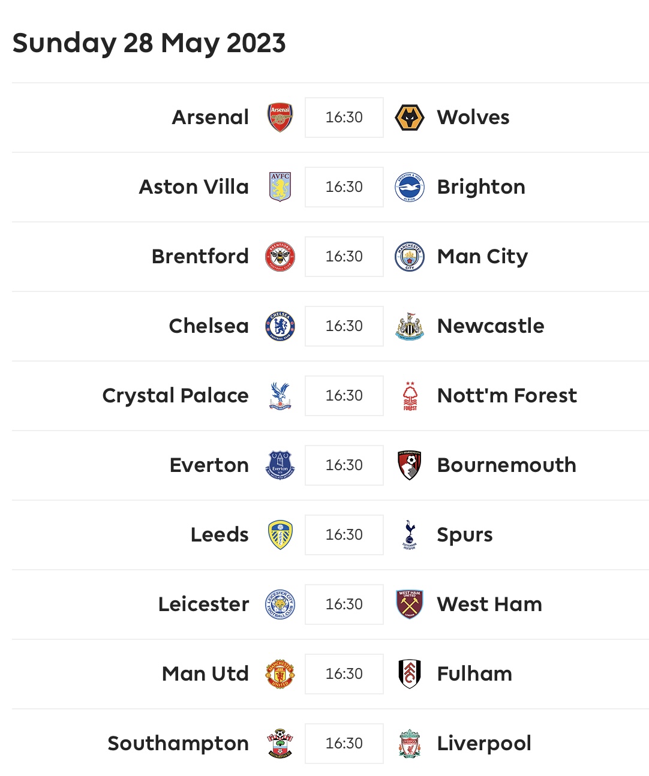The image size is (649, 776).
Task: Select the Chelsea club badge
Action: click(x=280, y=326)
